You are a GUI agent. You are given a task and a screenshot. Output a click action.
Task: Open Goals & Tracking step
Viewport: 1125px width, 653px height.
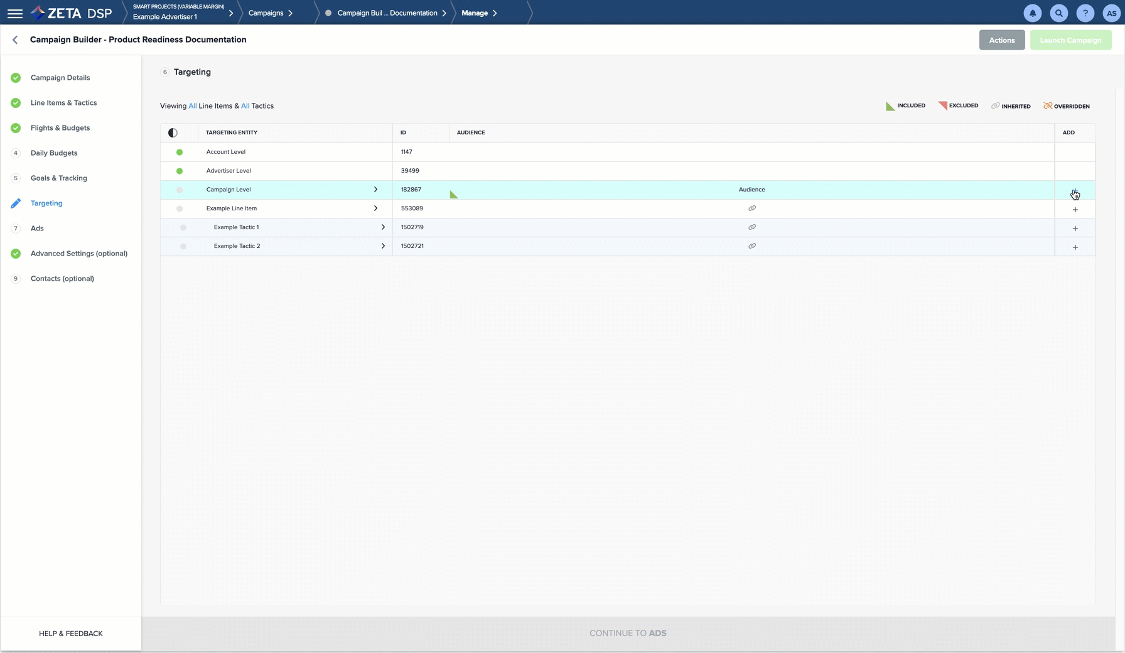[58, 178]
